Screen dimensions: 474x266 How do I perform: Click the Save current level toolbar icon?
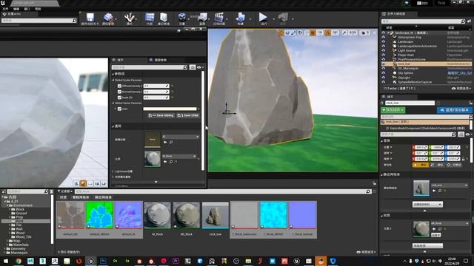click(x=90, y=18)
